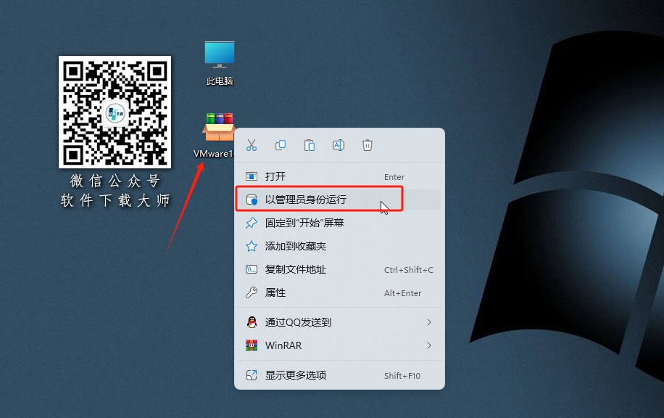Choose 显示更多选项 menu entry
The image size is (664, 418).
339,375
